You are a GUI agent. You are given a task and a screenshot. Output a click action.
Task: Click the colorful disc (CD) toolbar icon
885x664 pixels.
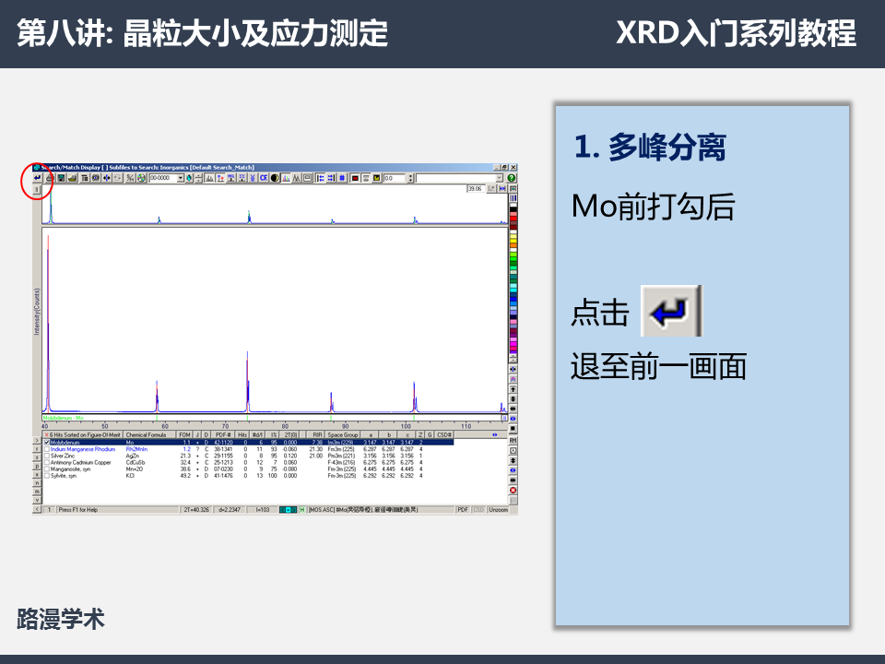tap(141, 178)
